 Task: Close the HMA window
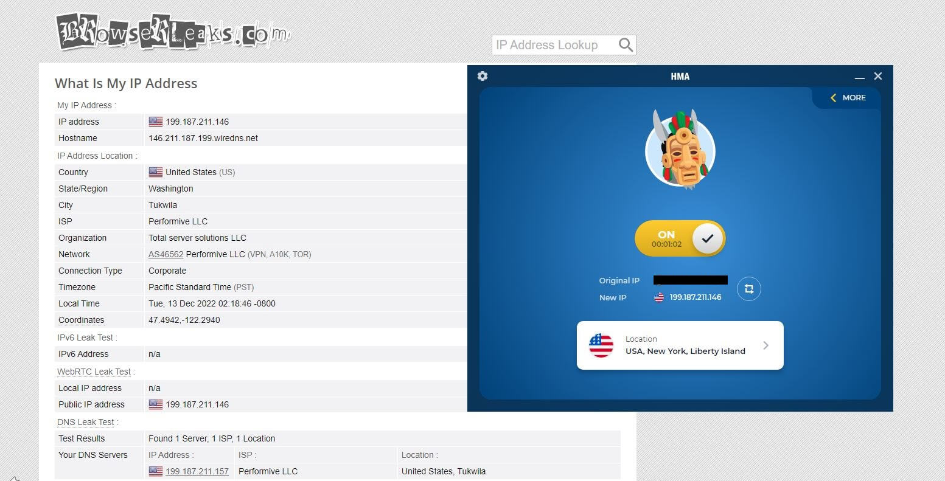878,76
